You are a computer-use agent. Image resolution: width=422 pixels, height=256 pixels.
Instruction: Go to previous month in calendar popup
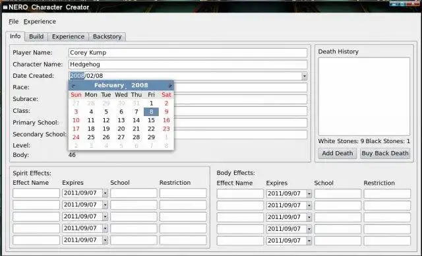coord(73,86)
